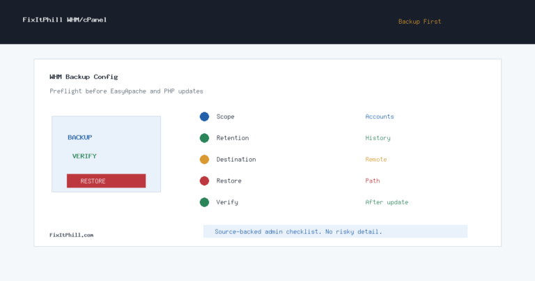Image resolution: width=535 pixels, height=281 pixels.
Task: Click the red RESTORE button
Action: coord(106,181)
